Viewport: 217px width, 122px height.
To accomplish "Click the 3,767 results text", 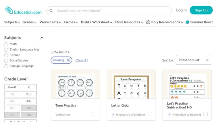I will 60,52.
